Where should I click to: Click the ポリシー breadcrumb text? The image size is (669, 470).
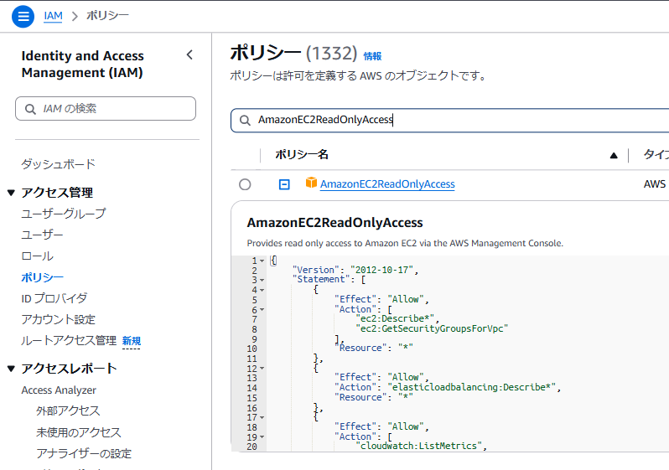click(107, 16)
